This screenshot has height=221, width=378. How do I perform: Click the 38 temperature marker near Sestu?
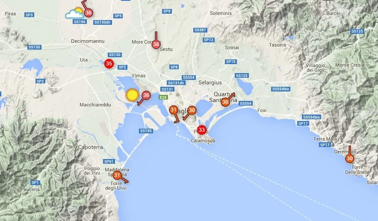pos(156,44)
